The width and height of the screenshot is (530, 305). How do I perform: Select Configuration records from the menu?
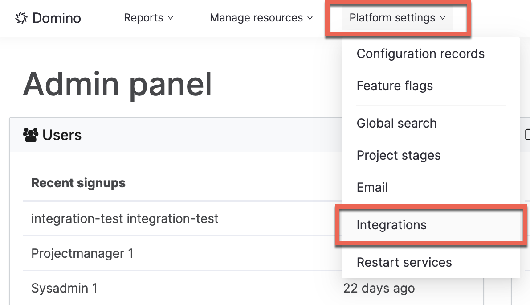420,54
